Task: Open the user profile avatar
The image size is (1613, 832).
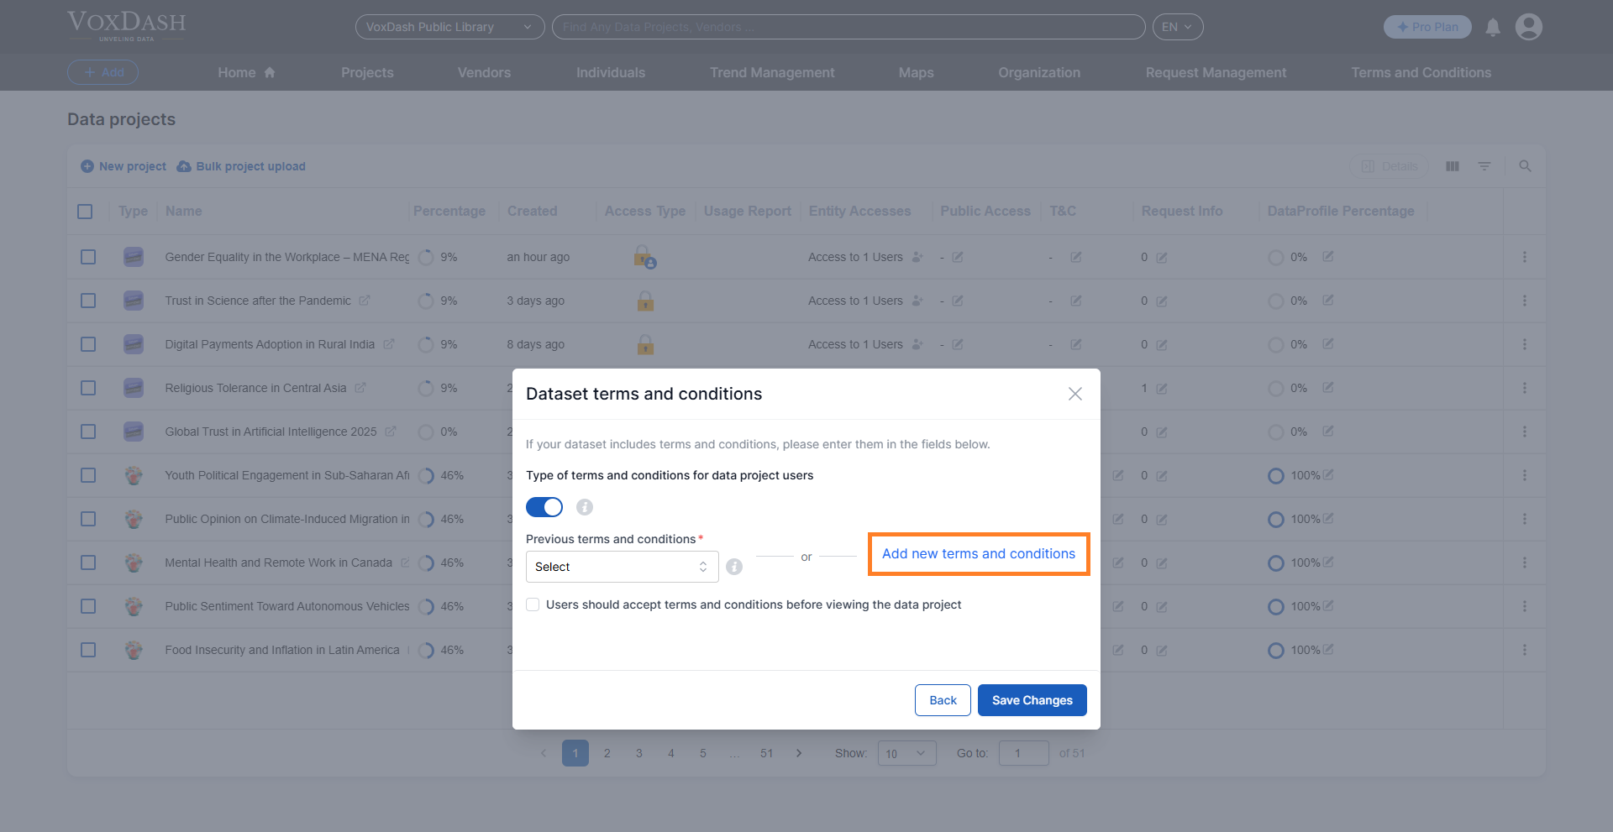Action: [x=1528, y=27]
